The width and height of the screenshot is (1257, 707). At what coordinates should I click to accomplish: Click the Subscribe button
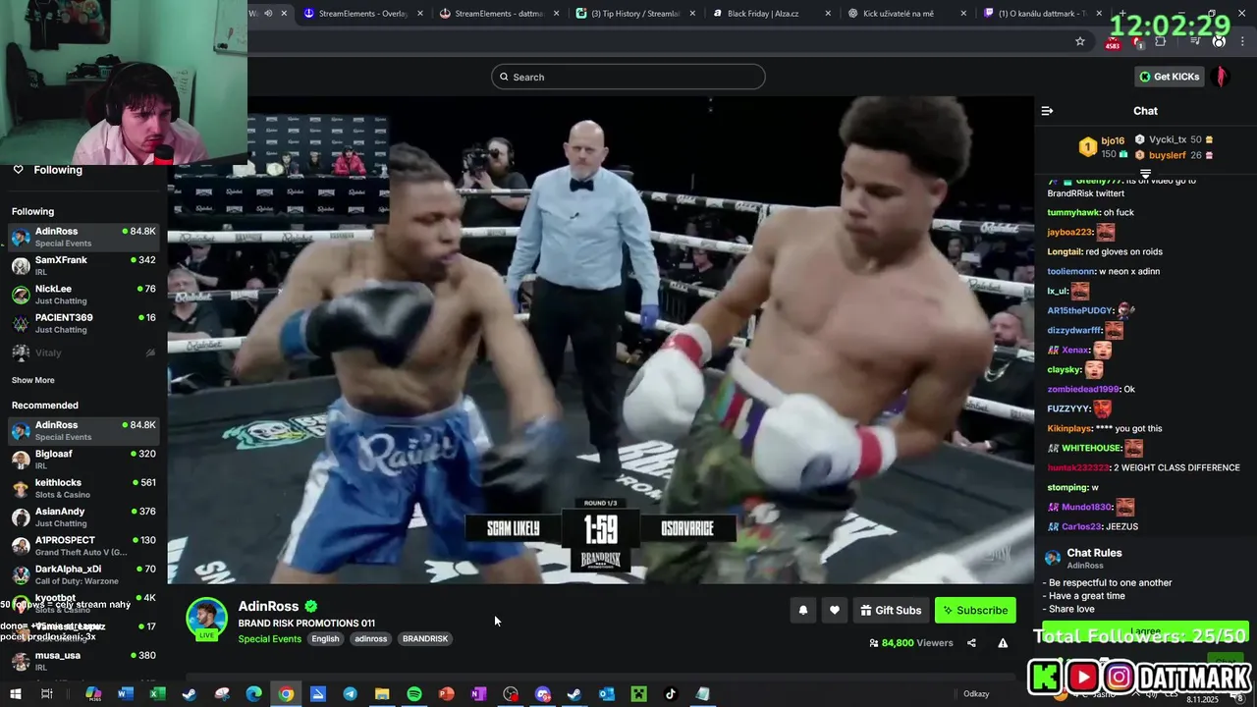[975, 610]
